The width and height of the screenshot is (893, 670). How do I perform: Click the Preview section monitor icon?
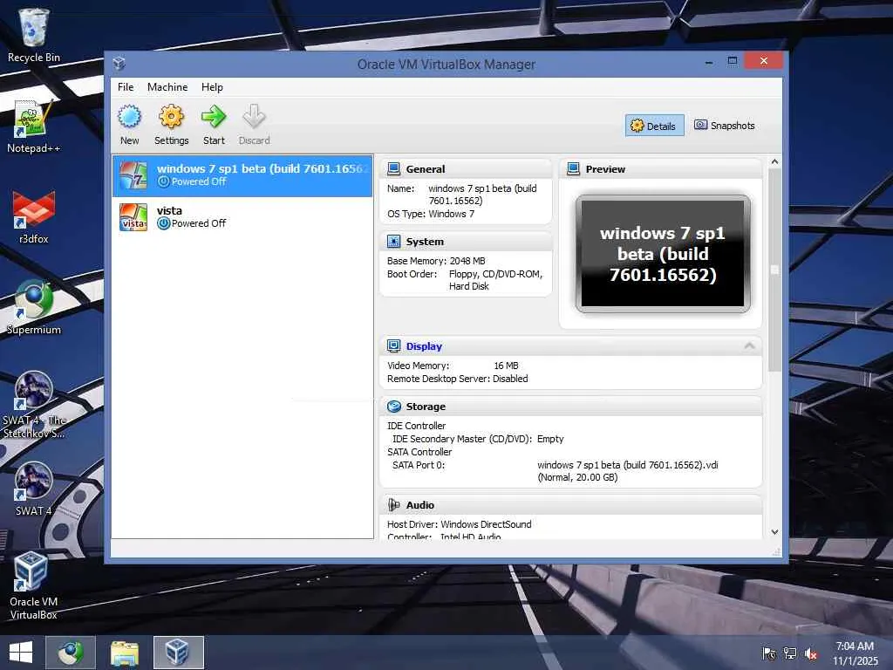pyautogui.click(x=574, y=168)
